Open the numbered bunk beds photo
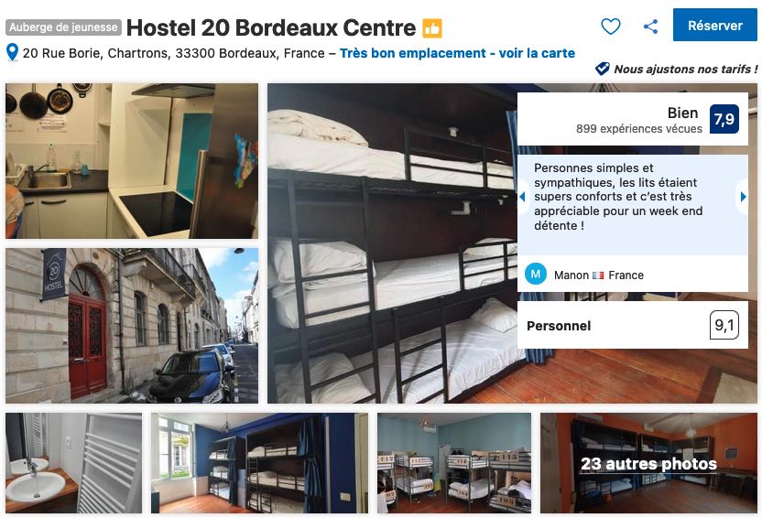The height and width of the screenshot is (518, 762). click(454, 463)
